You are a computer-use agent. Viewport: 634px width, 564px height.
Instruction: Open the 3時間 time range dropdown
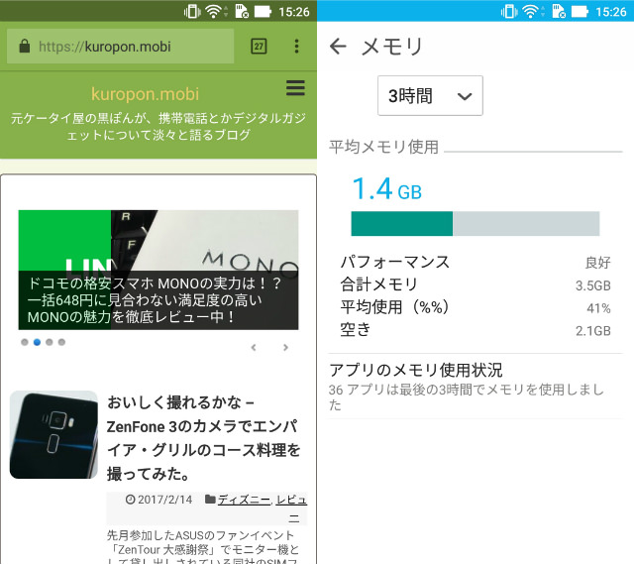click(430, 95)
